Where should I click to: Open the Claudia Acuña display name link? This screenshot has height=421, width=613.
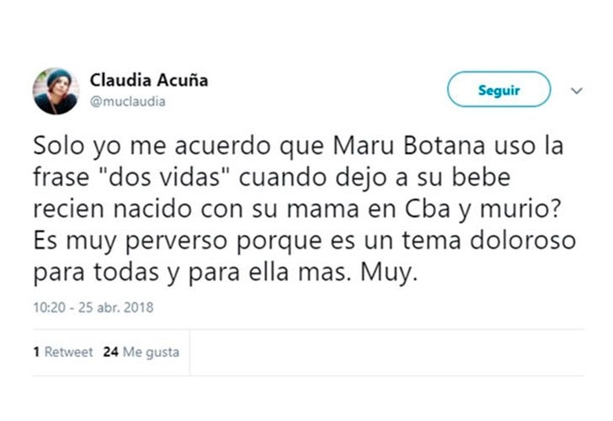pos(148,81)
